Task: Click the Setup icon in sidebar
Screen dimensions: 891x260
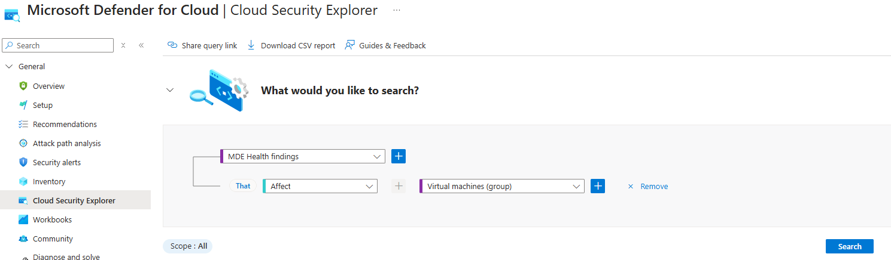Action: pos(23,105)
